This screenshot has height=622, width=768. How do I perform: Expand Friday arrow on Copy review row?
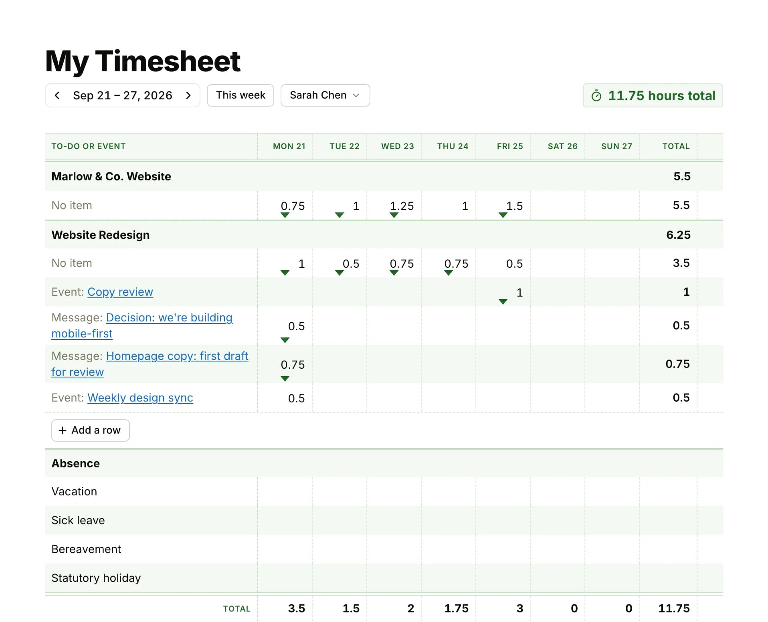coord(503,302)
